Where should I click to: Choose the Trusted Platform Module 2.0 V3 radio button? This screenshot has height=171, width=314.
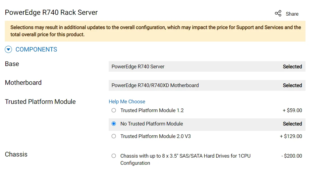tap(114, 136)
